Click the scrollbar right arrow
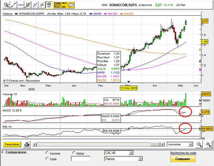The width and height of the screenshot is (214, 166). [162, 144]
